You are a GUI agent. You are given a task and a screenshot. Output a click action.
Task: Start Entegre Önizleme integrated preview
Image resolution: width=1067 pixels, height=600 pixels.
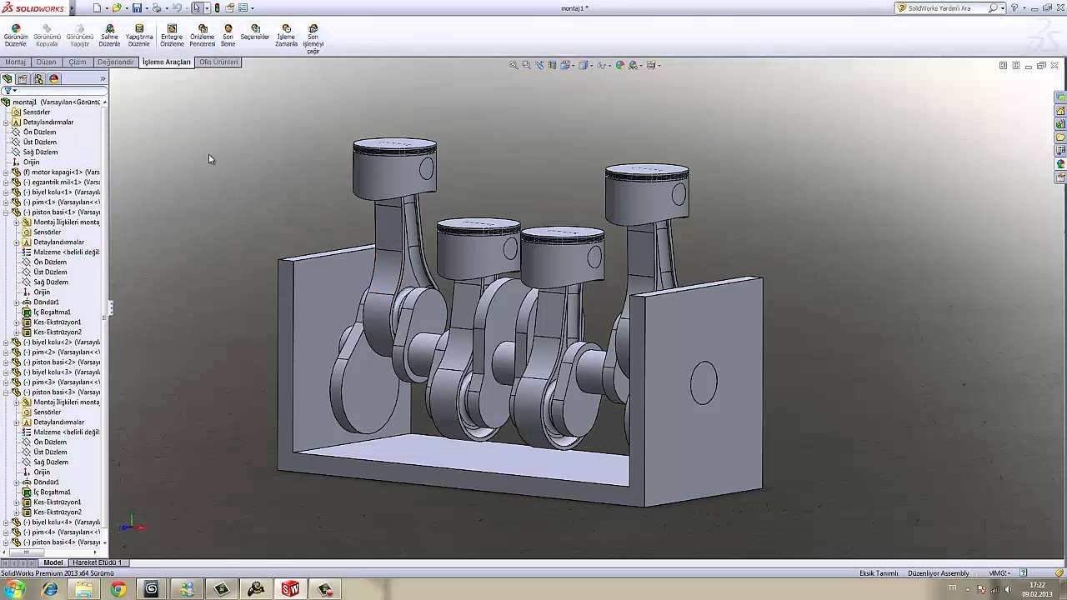click(172, 35)
